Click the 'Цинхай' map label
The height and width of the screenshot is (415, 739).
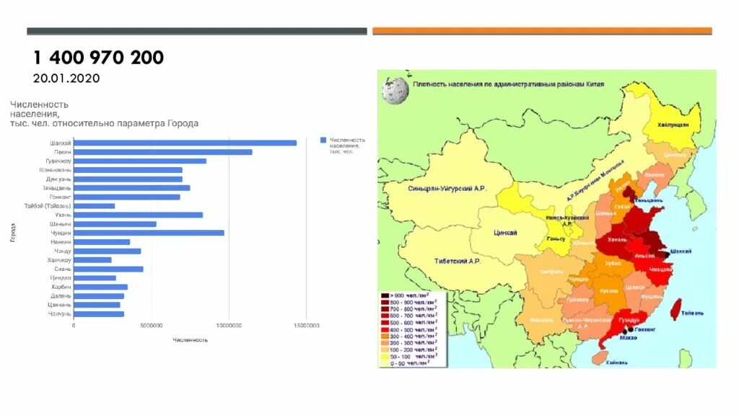pyautogui.click(x=505, y=233)
